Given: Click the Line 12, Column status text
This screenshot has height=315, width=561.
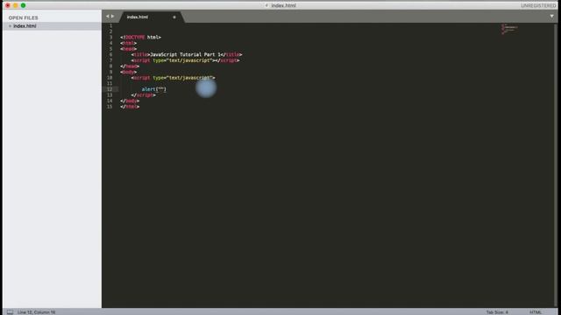Looking at the screenshot, I should pyautogui.click(x=37, y=312).
